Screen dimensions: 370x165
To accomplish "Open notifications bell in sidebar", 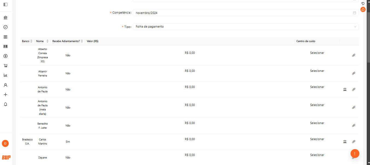I will tap(5, 104).
